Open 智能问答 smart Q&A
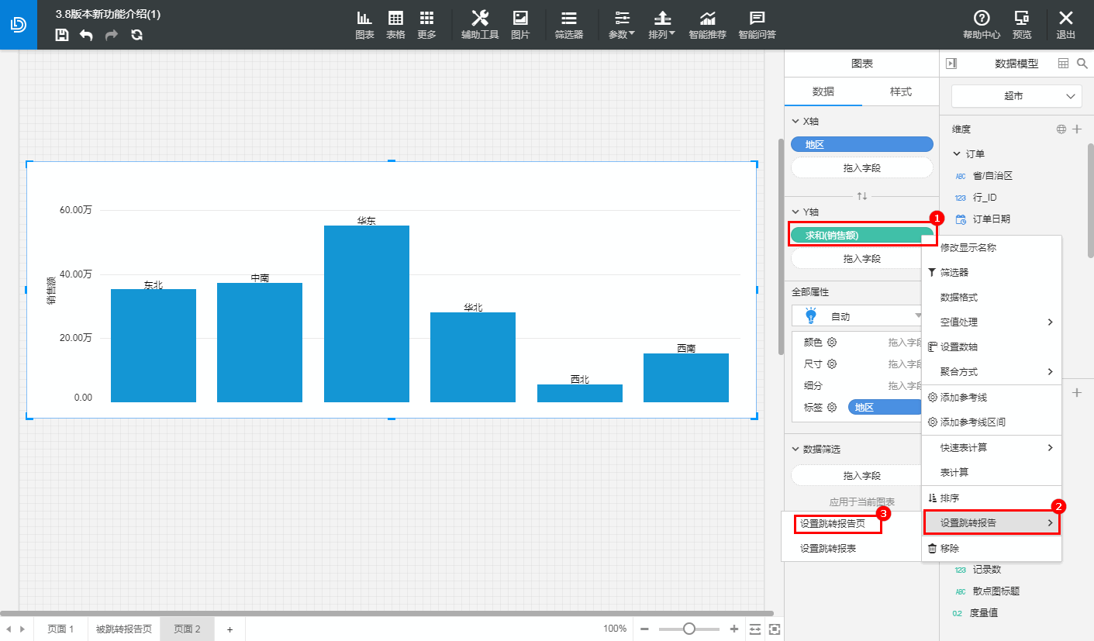The image size is (1094, 641). point(757,25)
